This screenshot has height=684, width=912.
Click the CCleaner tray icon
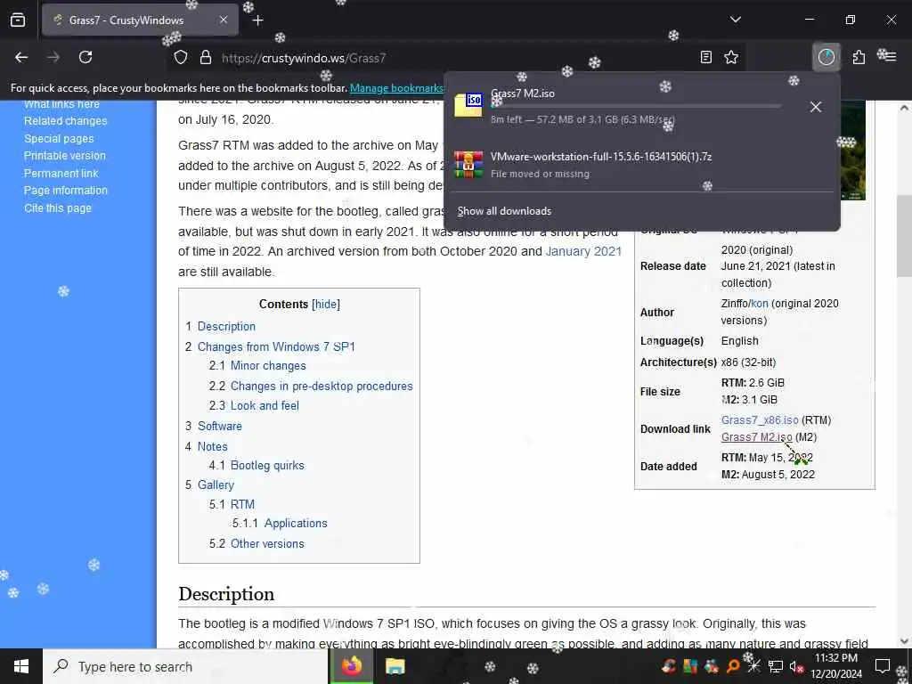[x=669, y=666]
